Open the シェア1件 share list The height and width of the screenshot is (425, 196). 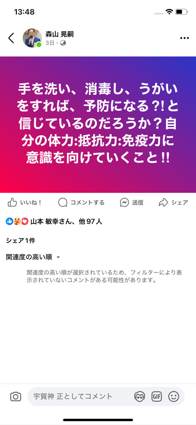click(21, 241)
